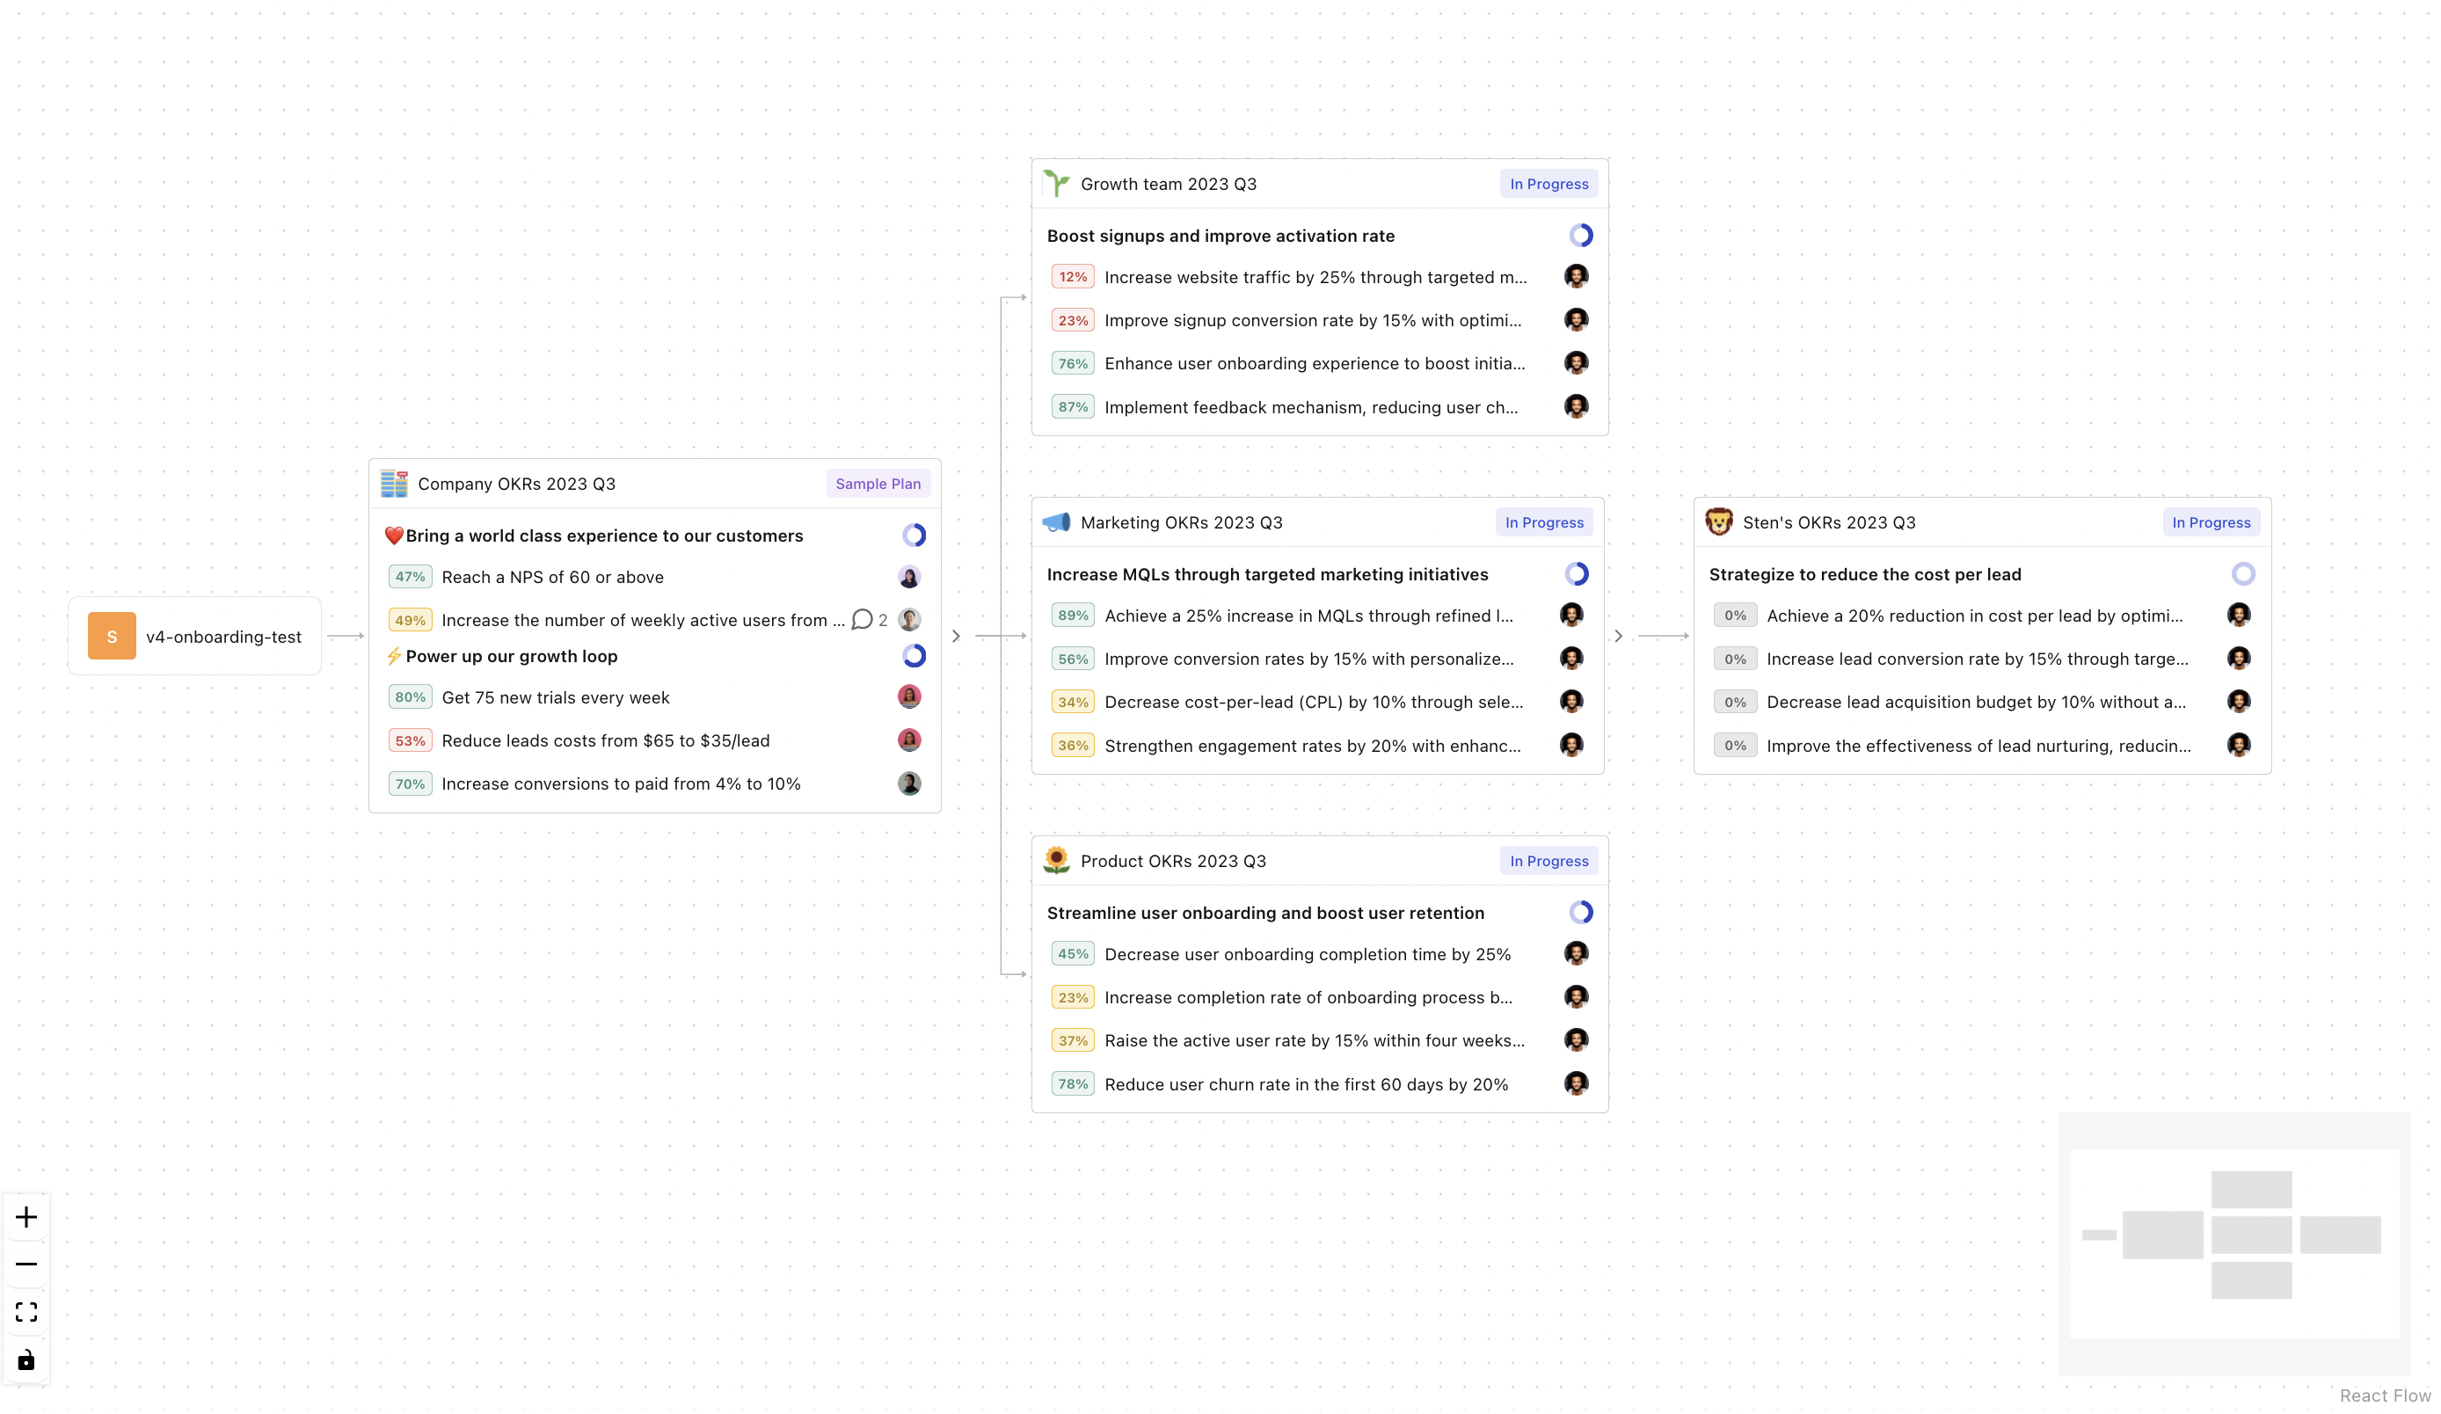Collapse the branch after Company OKRs node
Screen dimensions: 2441x1414
pyautogui.click(x=955, y=637)
